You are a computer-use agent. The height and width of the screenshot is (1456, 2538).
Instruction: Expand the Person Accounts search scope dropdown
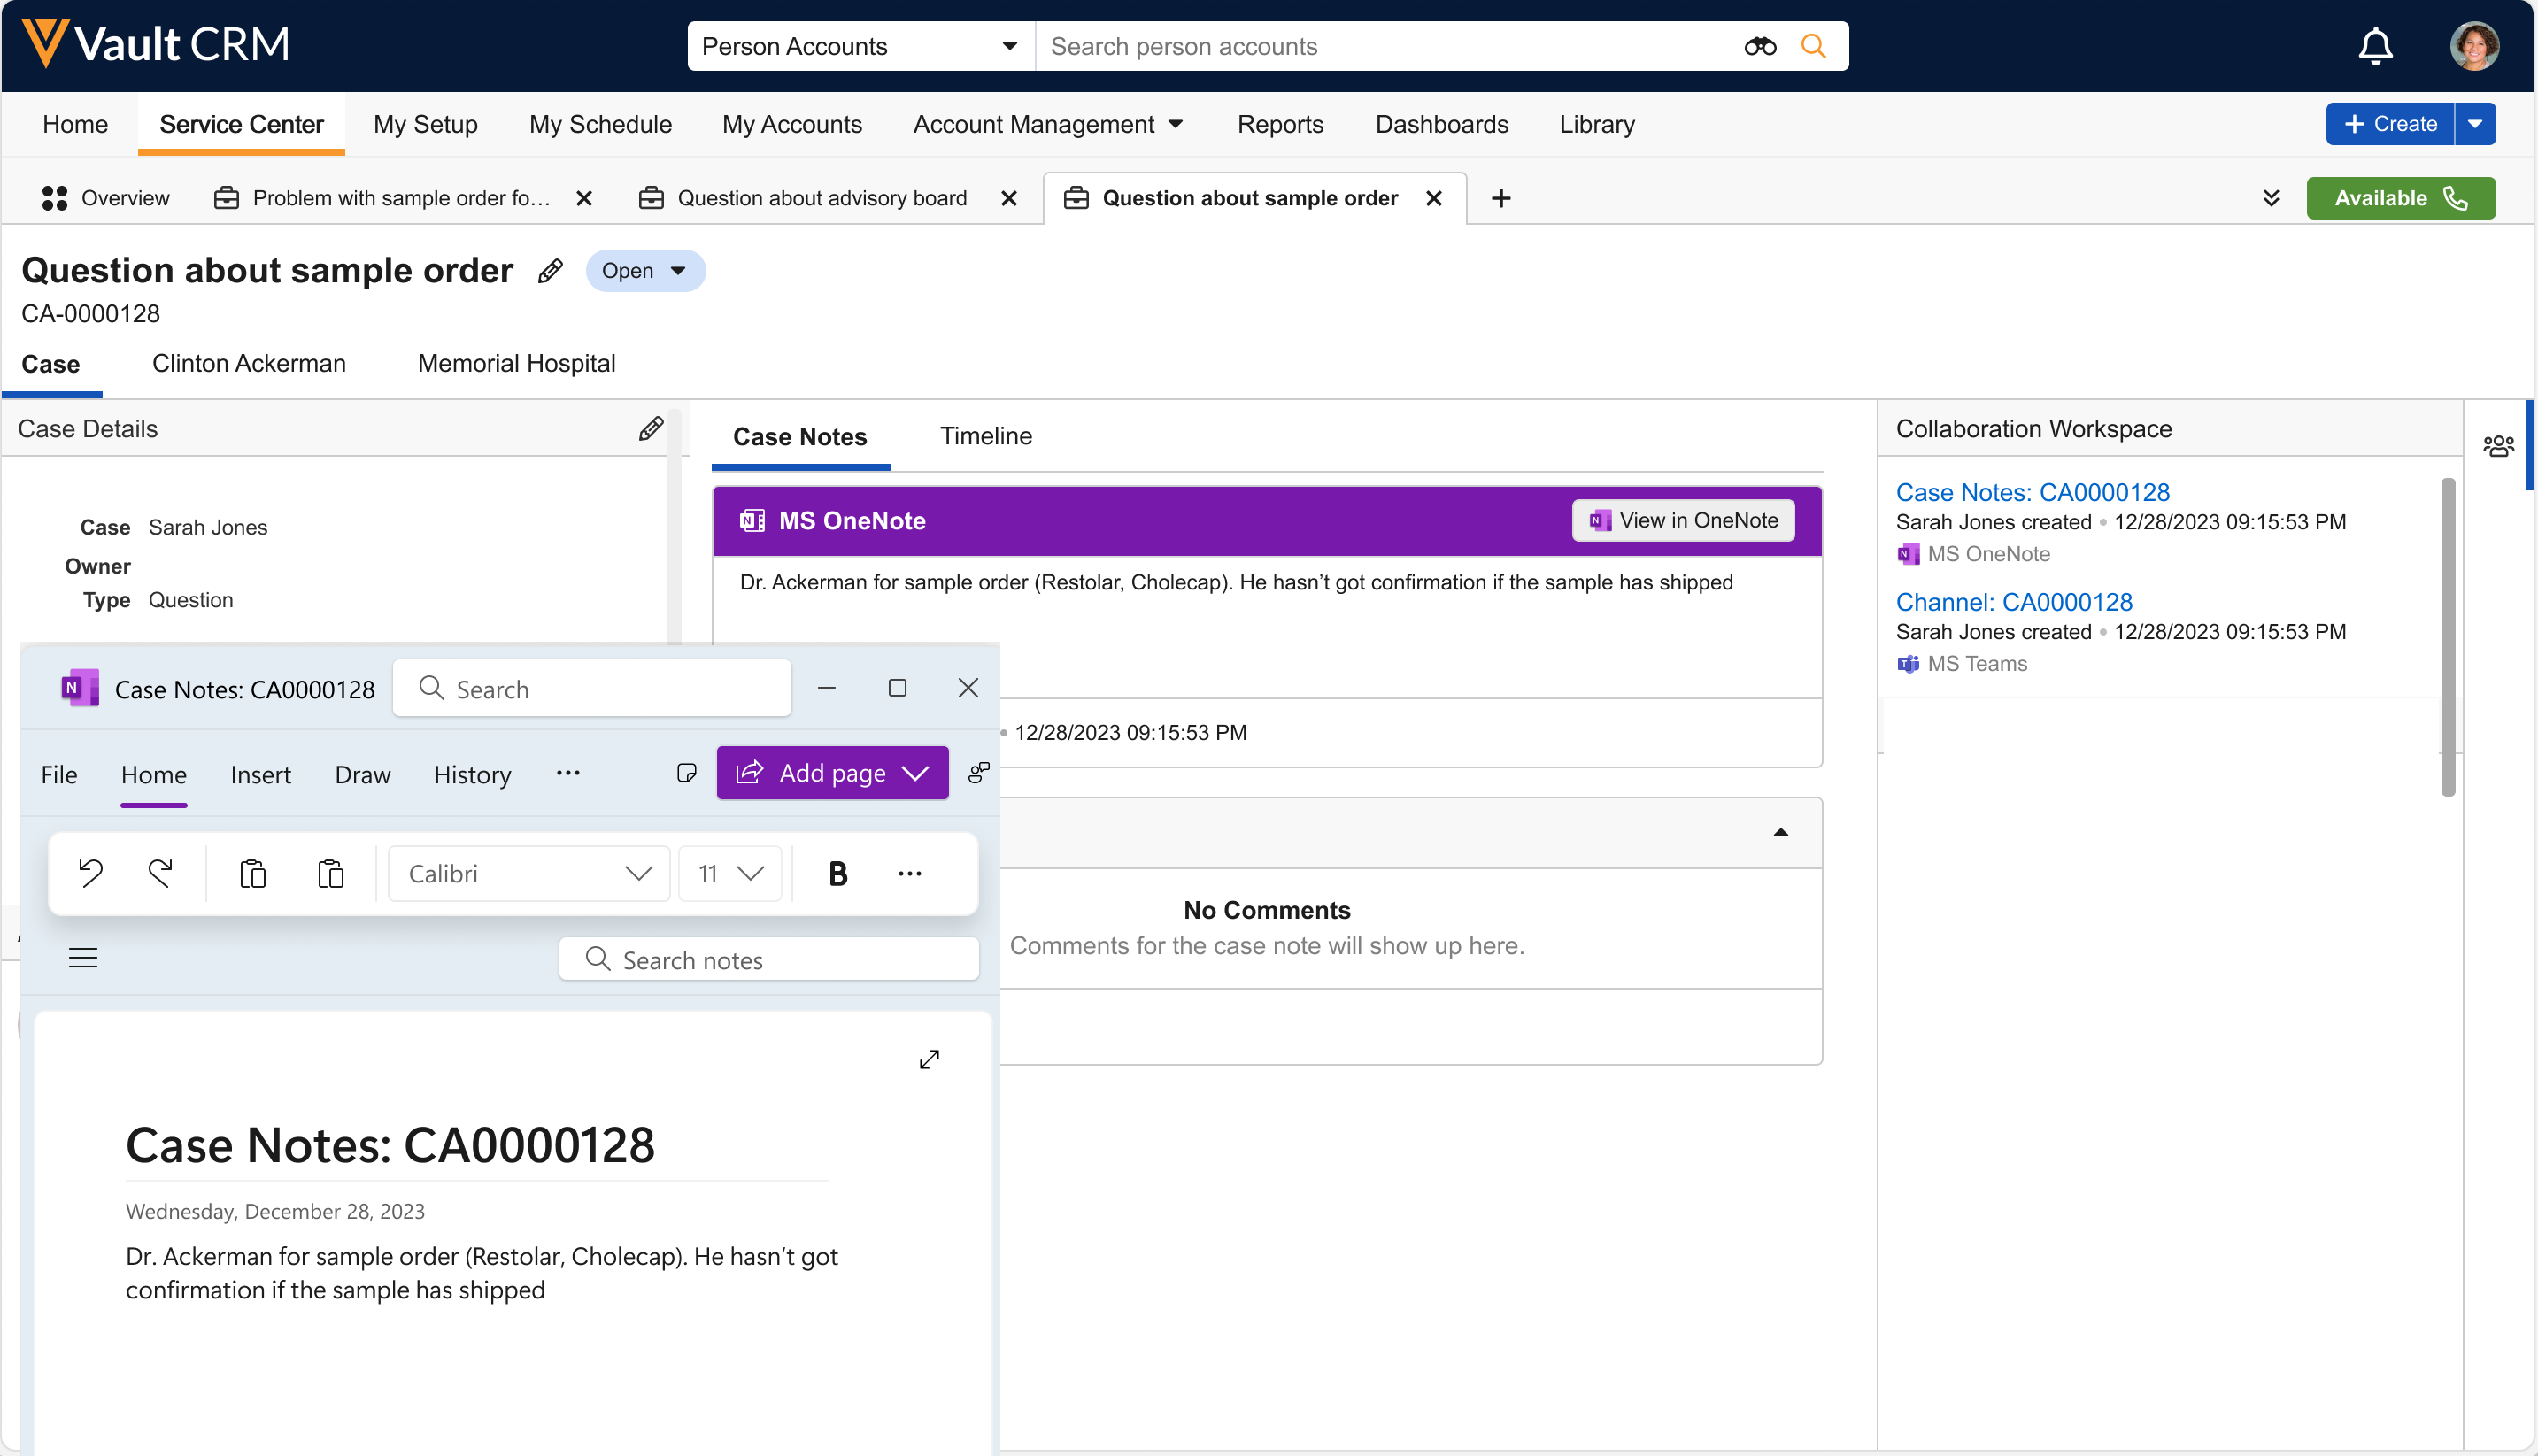point(860,46)
